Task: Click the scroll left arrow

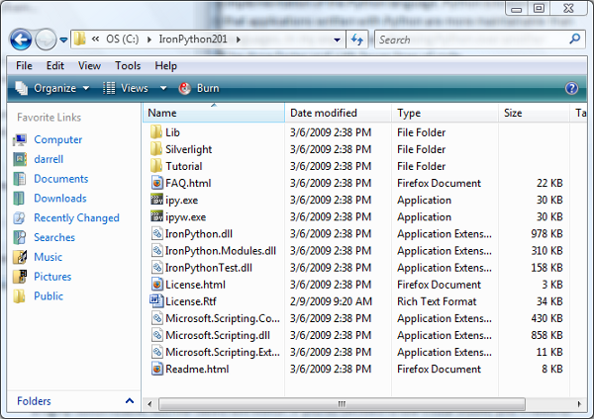Action: tap(150, 404)
